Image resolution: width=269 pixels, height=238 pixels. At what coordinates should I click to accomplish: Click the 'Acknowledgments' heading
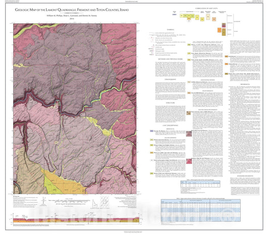[x=245, y=176]
